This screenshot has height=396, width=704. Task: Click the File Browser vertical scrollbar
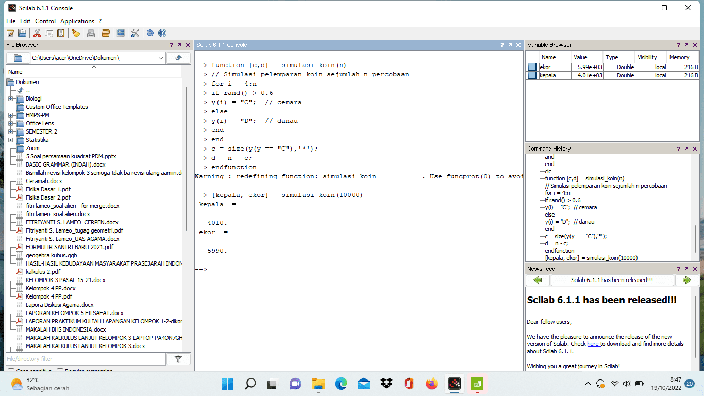point(186,160)
